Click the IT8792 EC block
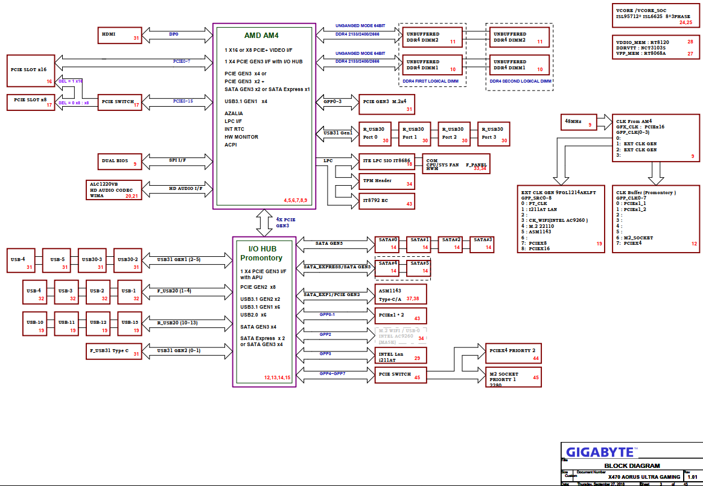 [387, 201]
